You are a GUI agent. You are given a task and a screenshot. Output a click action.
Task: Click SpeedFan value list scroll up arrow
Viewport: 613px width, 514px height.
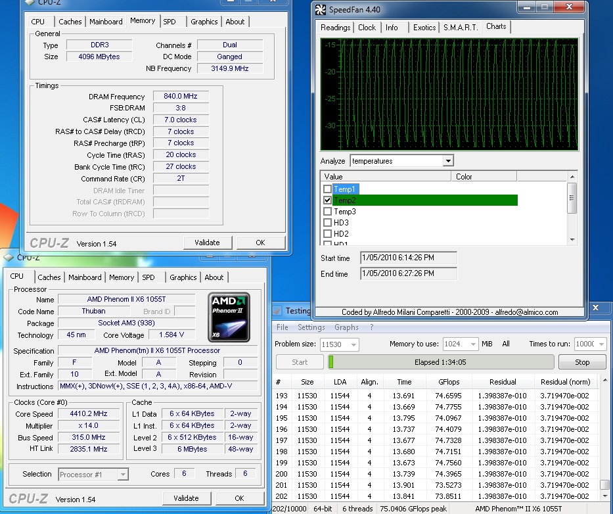click(572, 177)
